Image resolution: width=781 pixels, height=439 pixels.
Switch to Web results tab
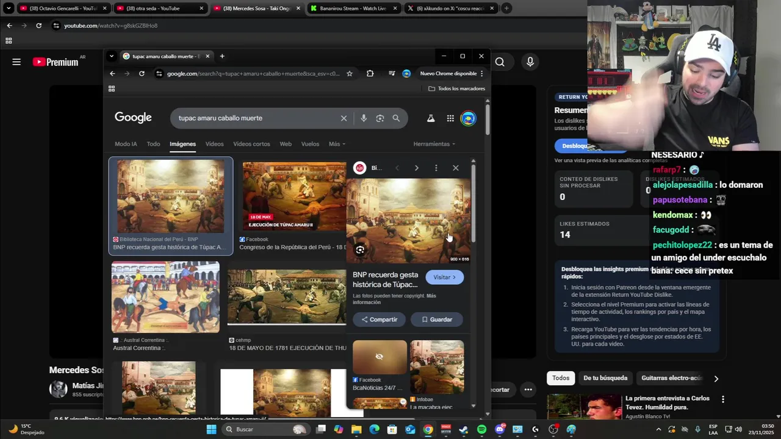(x=286, y=144)
